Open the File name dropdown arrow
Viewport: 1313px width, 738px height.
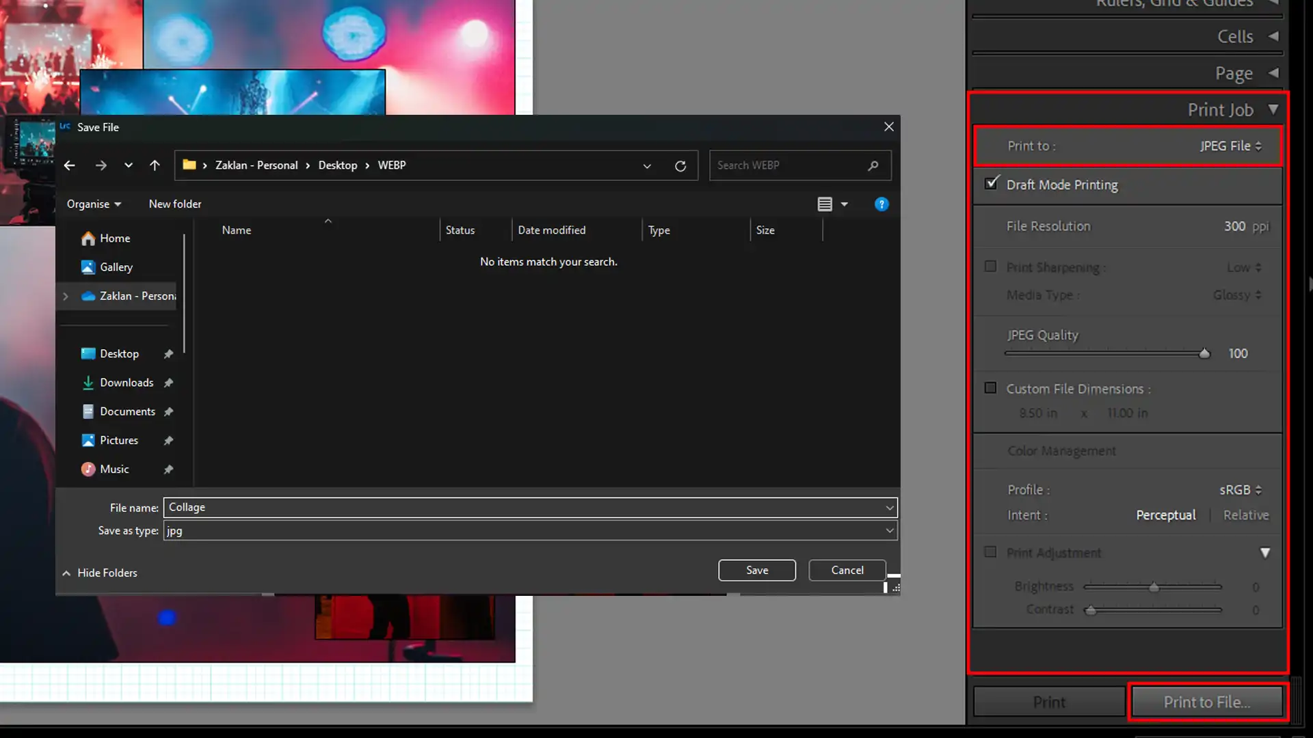coord(889,508)
